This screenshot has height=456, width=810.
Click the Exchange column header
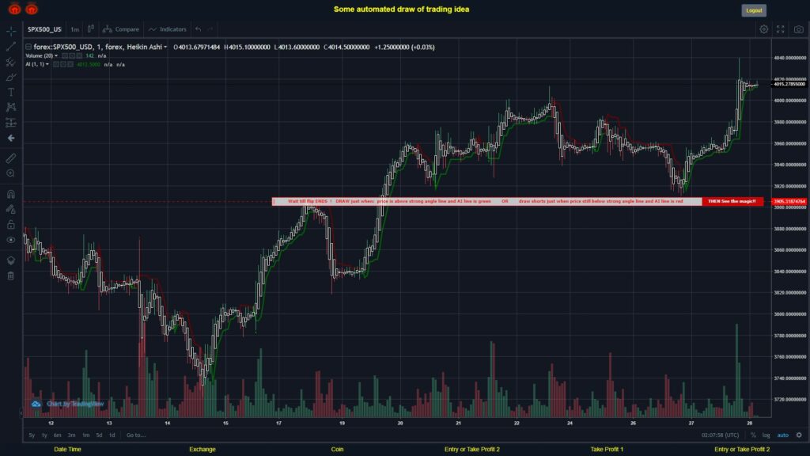pyautogui.click(x=202, y=450)
